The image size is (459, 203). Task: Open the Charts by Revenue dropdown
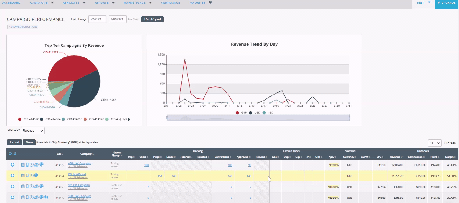point(33,131)
